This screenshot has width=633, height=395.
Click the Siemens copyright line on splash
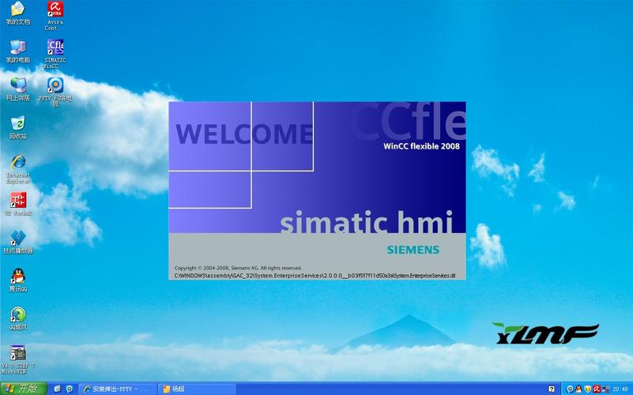pos(238,268)
